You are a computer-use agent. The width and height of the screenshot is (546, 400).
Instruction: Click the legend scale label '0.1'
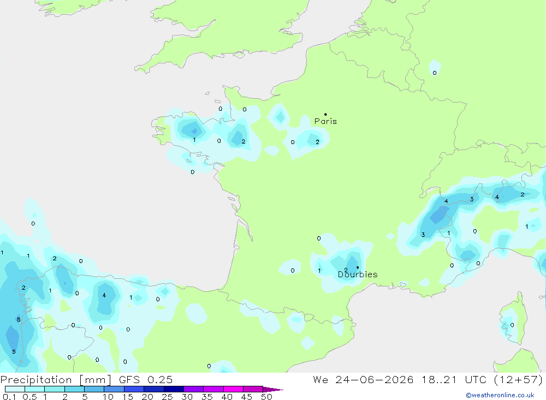tap(9, 397)
